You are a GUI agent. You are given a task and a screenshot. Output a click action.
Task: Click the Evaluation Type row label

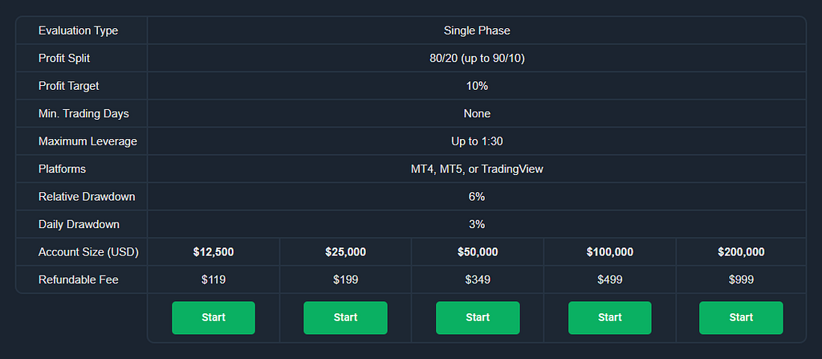tap(78, 31)
